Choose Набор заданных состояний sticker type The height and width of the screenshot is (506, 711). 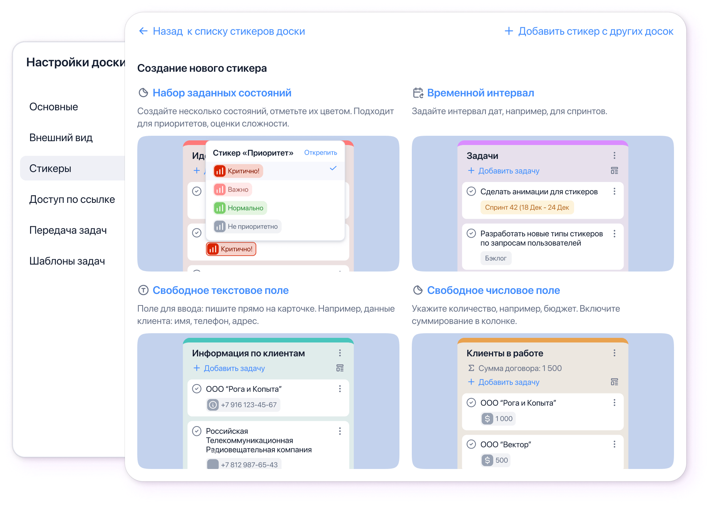coord(222,93)
